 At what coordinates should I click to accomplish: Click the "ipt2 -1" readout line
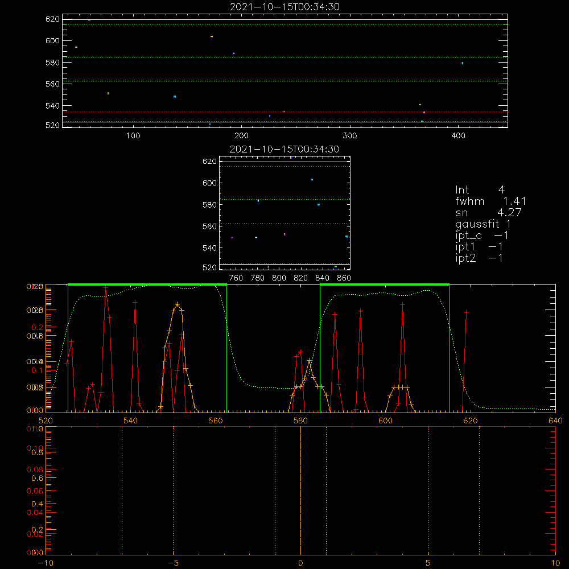click(479, 258)
